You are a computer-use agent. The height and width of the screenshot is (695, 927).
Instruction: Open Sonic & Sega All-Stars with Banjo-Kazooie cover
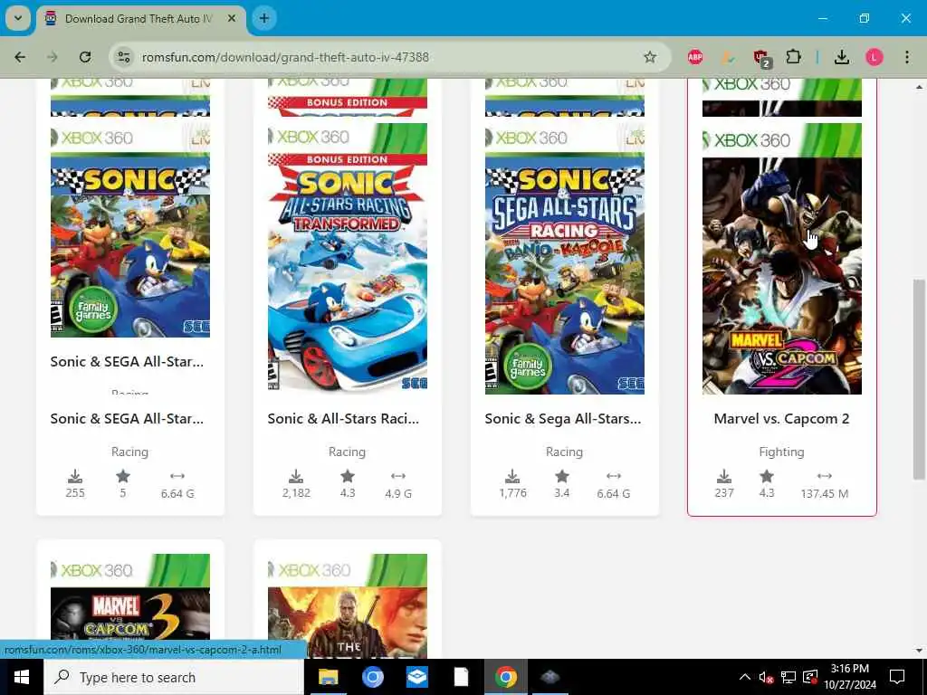pos(565,259)
